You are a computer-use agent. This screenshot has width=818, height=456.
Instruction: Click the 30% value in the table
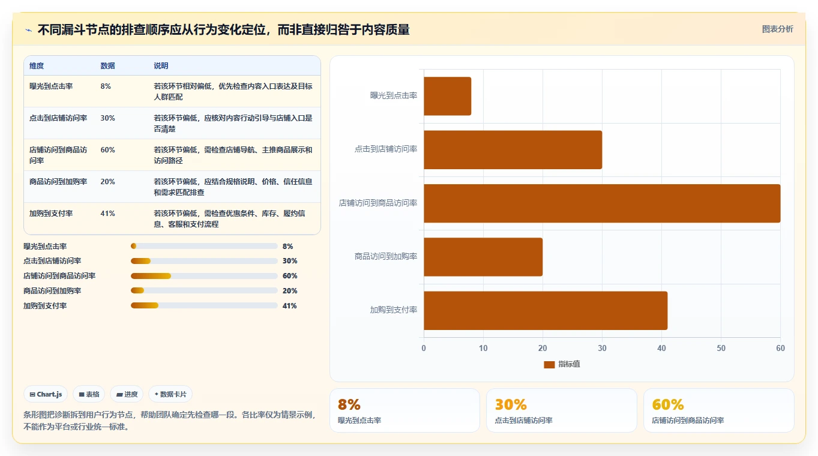pos(107,118)
